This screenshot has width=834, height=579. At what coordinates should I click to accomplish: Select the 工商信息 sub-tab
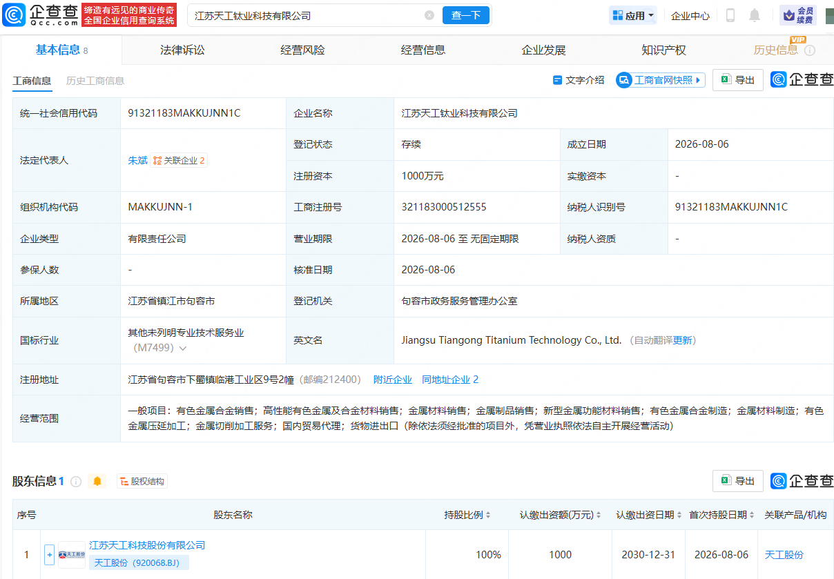[x=32, y=81]
